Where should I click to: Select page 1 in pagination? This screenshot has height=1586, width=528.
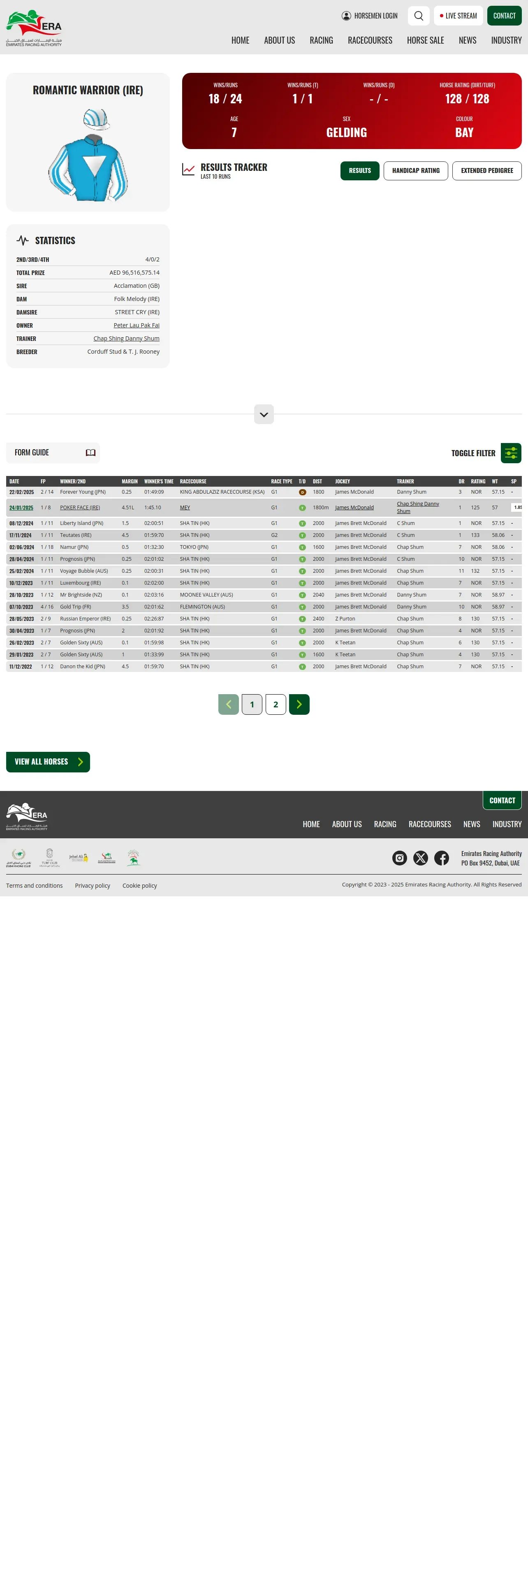click(x=252, y=704)
